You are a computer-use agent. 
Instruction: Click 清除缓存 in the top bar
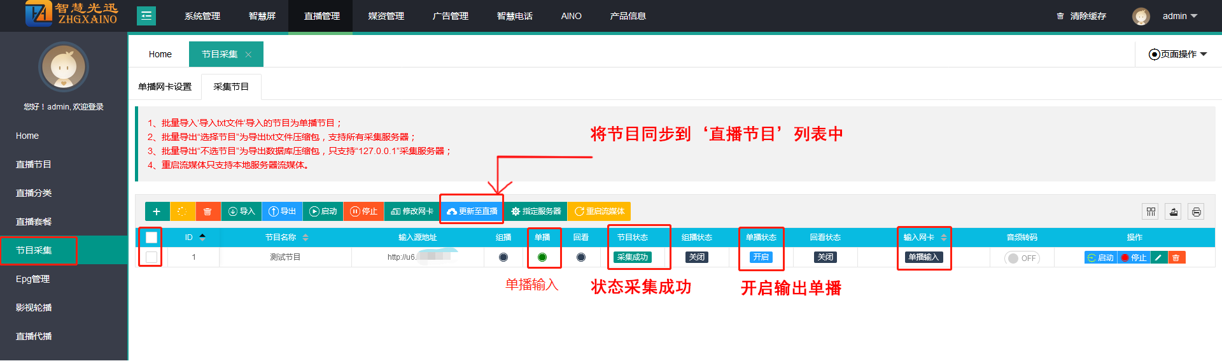[x=1081, y=16]
